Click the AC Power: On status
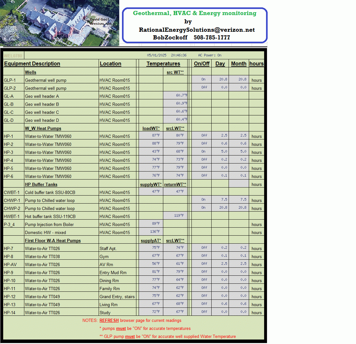This screenshot has height=344, width=356. 210,55
